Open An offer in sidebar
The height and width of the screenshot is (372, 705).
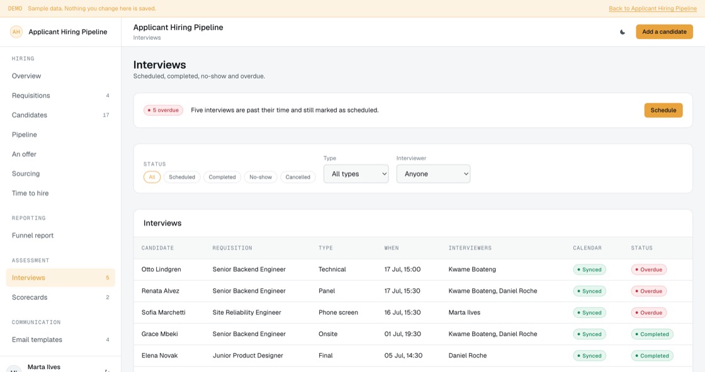coord(60,154)
